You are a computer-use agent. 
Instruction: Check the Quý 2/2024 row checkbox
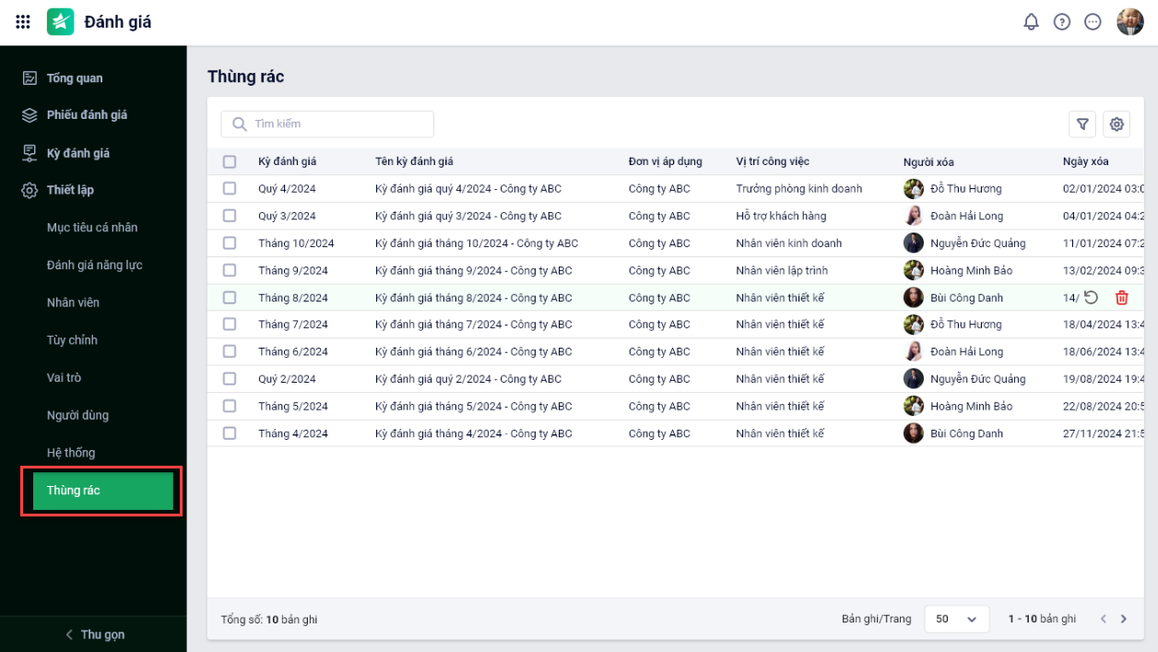tap(230, 379)
